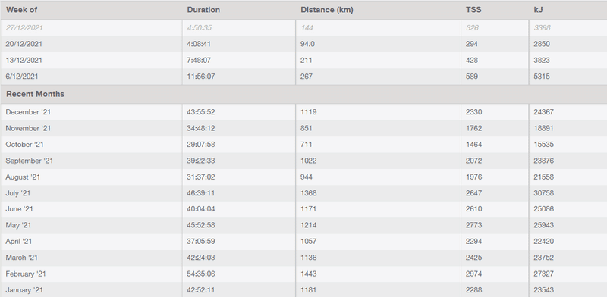Open the 20/12/2021 week entry
This screenshot has width=607, height=297.
(x=303, y=44)
